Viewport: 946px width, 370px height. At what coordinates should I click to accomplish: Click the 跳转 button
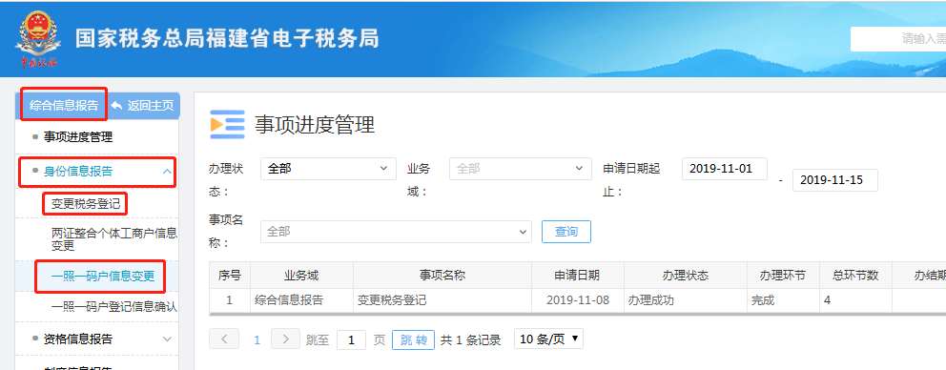tap(413, 339)
